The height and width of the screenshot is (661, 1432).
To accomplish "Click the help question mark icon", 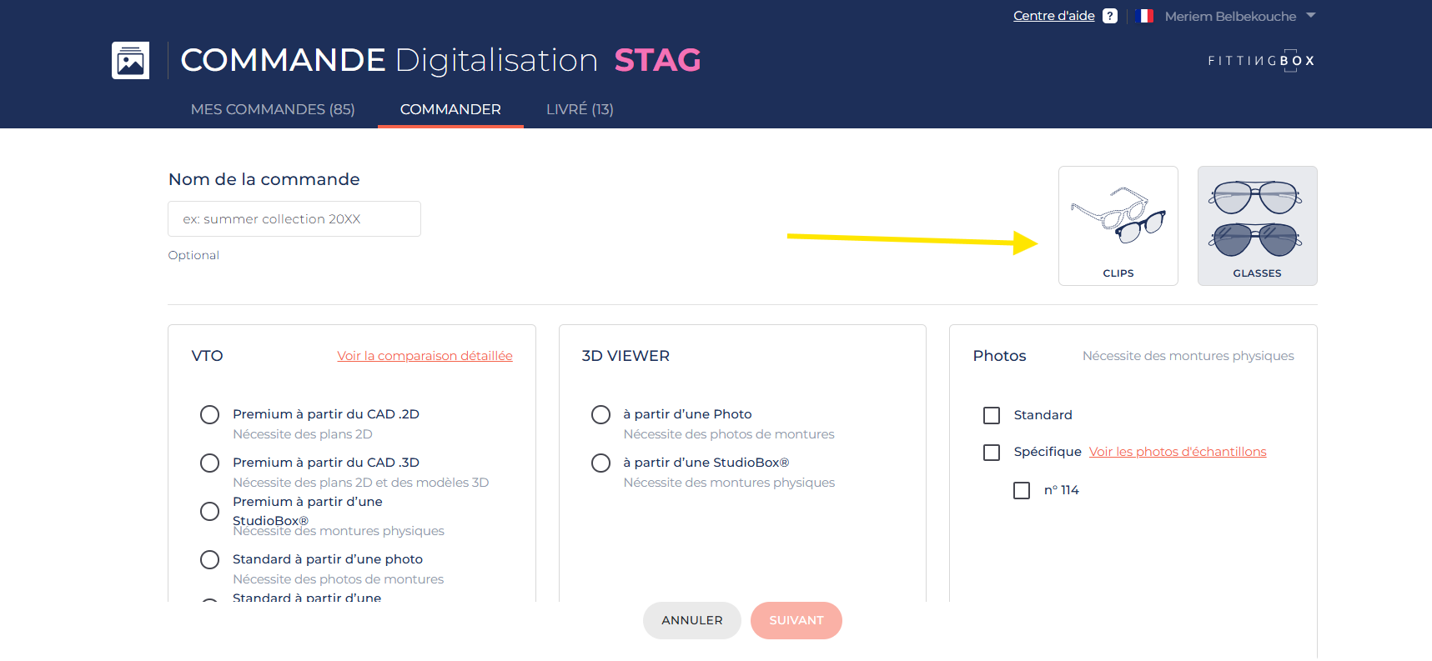I will pos(1109,16).
